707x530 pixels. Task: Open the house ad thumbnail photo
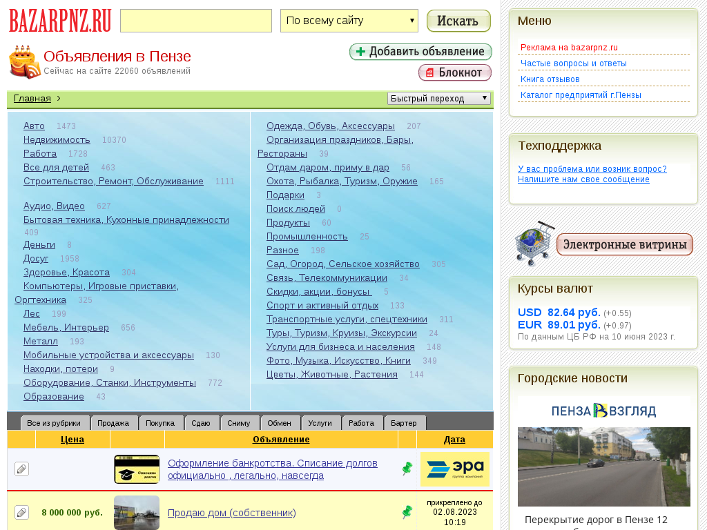point(137,513)
